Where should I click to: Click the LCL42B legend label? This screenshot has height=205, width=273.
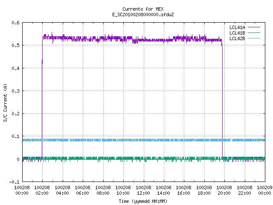pos(237,38)
